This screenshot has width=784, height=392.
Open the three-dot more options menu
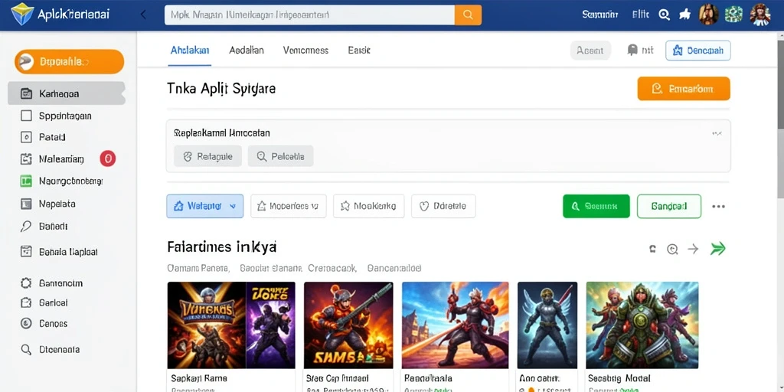tap(718, 206)
